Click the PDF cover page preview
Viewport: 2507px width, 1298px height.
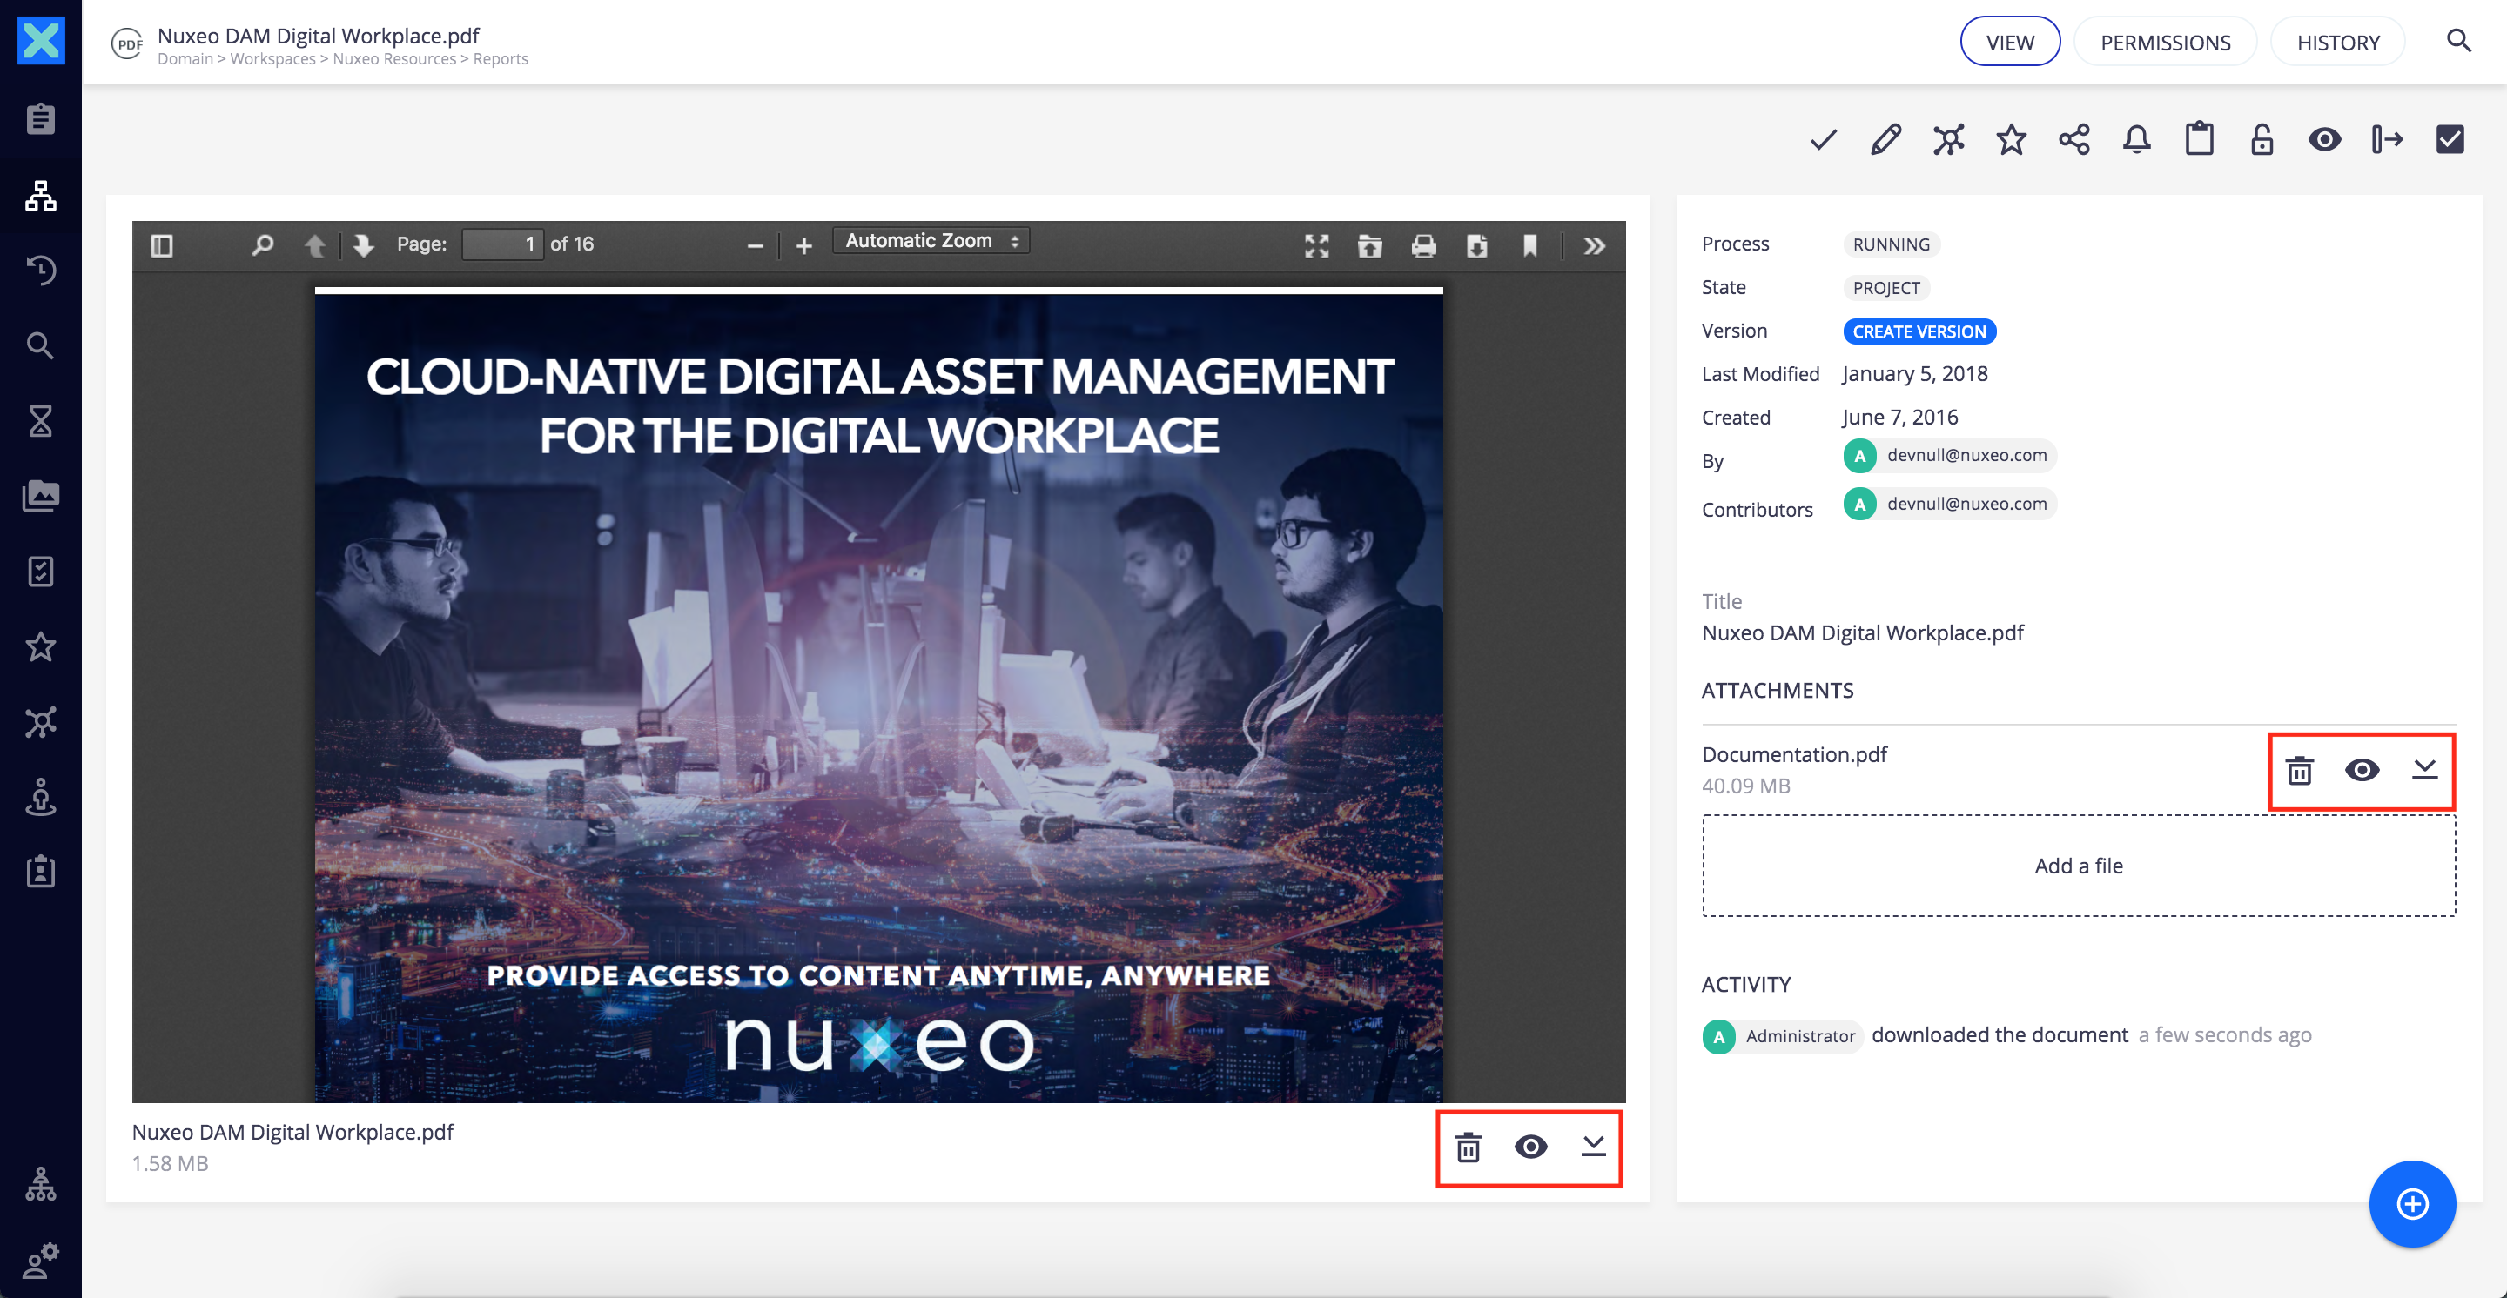[x=879, y=695]
